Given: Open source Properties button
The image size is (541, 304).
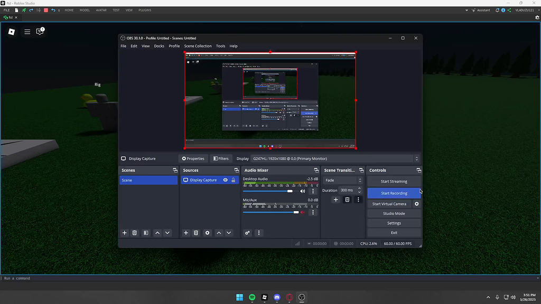Looking at the screenshot, I should (193, 158).
